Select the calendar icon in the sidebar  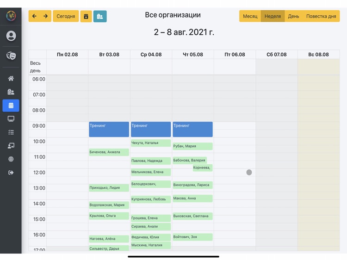(x=11, y=105)
